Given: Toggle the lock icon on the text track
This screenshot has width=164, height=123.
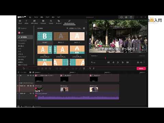Looking at the screenshot, I should click(x=33, y=76).
